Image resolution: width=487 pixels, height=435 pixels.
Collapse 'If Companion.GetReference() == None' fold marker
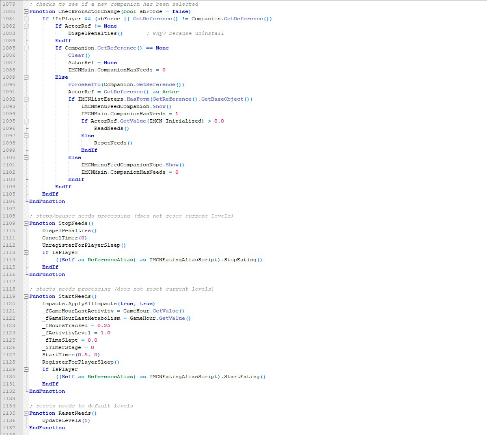tap(26, 48)
